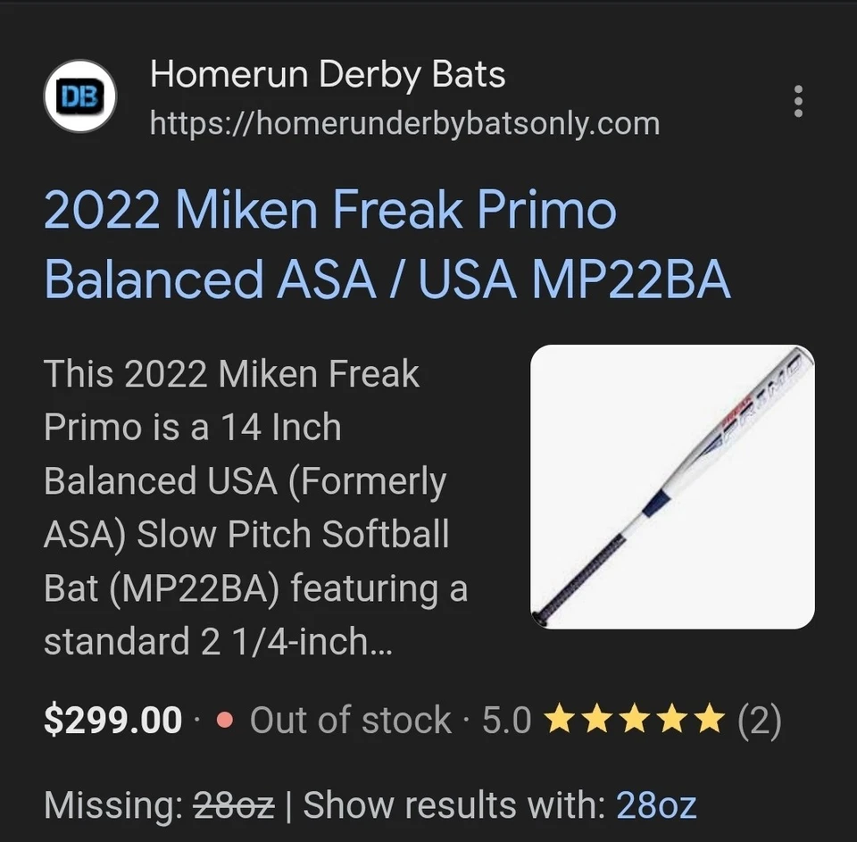This screenshot has width=857, height=842.
Task: Click the 28oz link to include it
Action: tap(655, 806)
